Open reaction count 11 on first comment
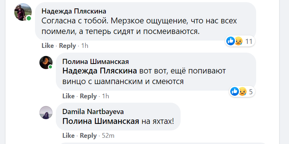 coord(249,41)
